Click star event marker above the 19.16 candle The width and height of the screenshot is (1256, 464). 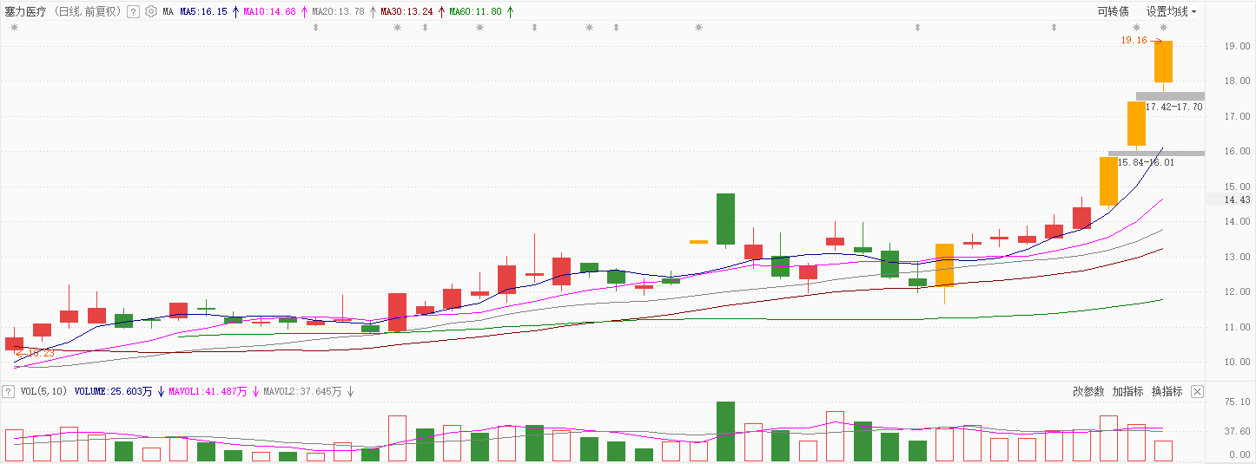[x=1163, y=28]
